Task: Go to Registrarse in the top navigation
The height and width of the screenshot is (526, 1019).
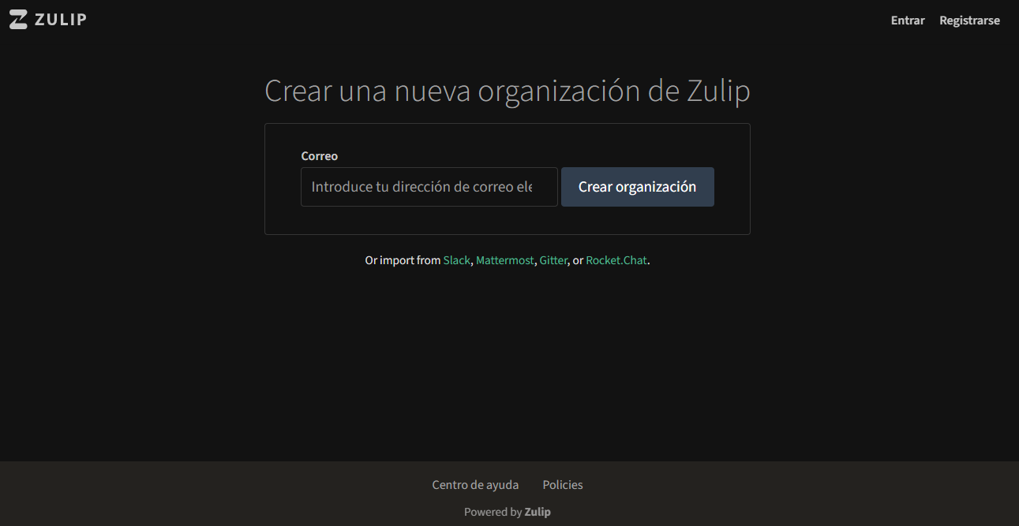Action: pyautogui.click(x=969, y=21)
